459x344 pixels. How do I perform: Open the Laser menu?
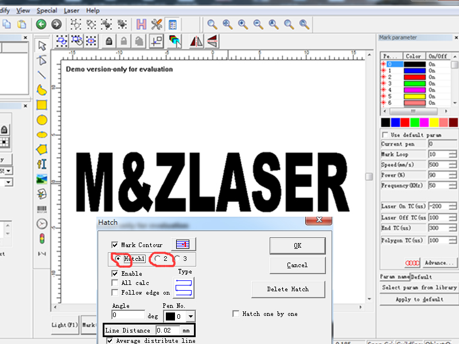point(71,10)
